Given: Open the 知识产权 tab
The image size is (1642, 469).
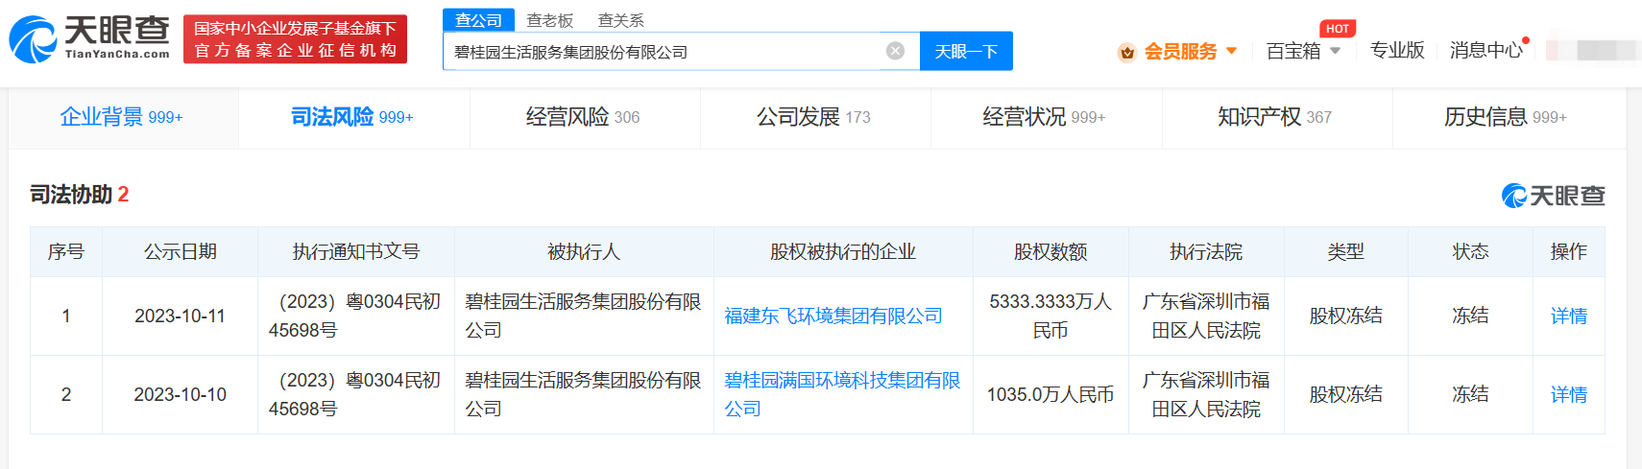Looking at the screenshot, I should pos(1275,117).
